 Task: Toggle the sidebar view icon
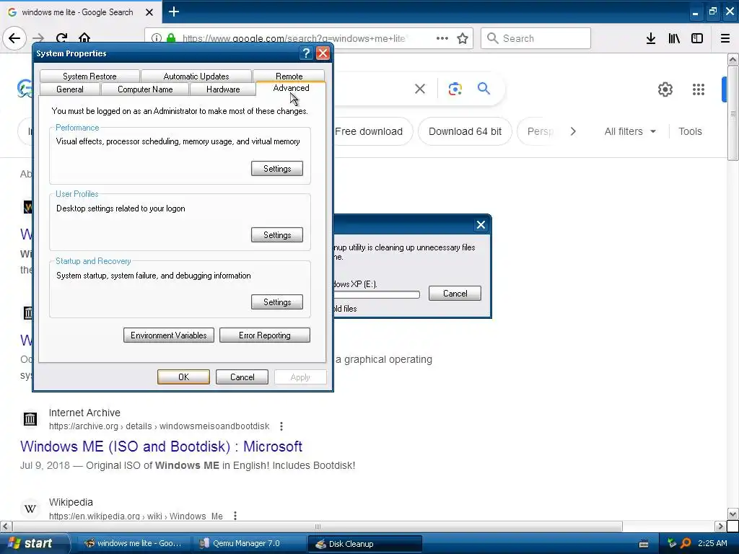tap(697, 38)
